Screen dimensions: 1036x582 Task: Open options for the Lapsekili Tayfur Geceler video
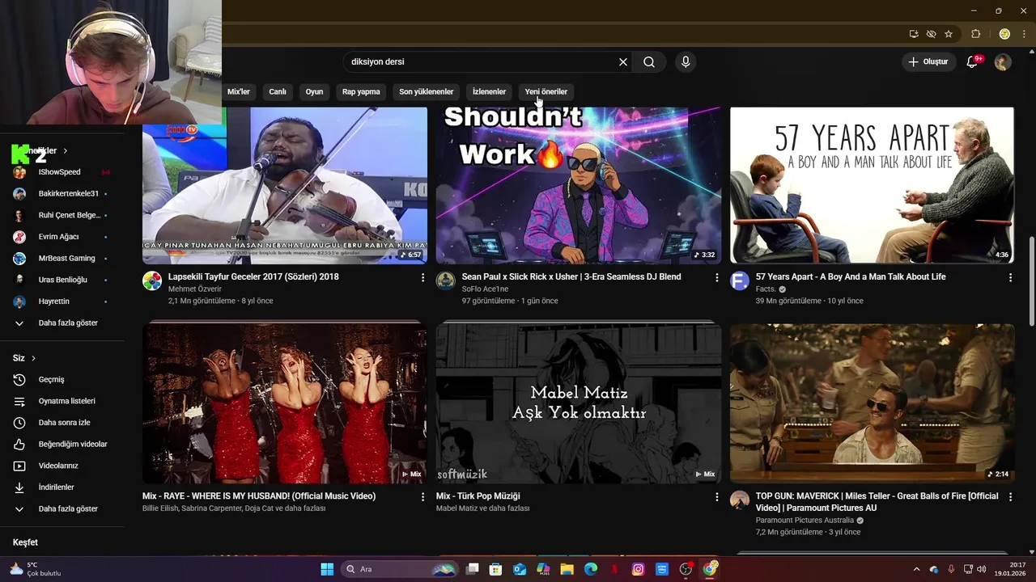[422, 277]
